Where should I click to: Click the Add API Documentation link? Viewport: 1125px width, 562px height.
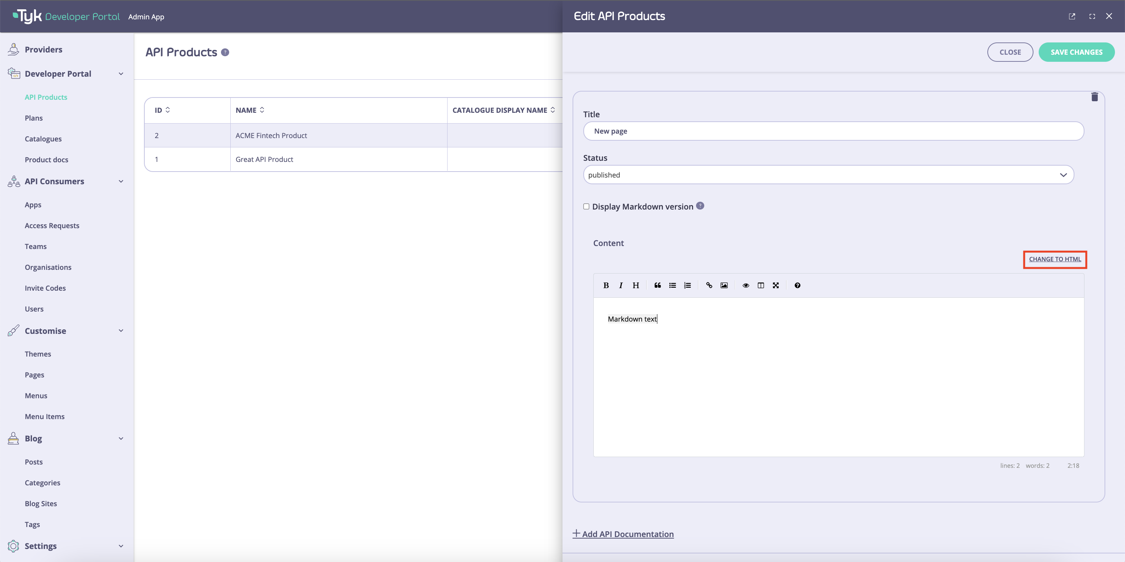[x=623, y=534]
